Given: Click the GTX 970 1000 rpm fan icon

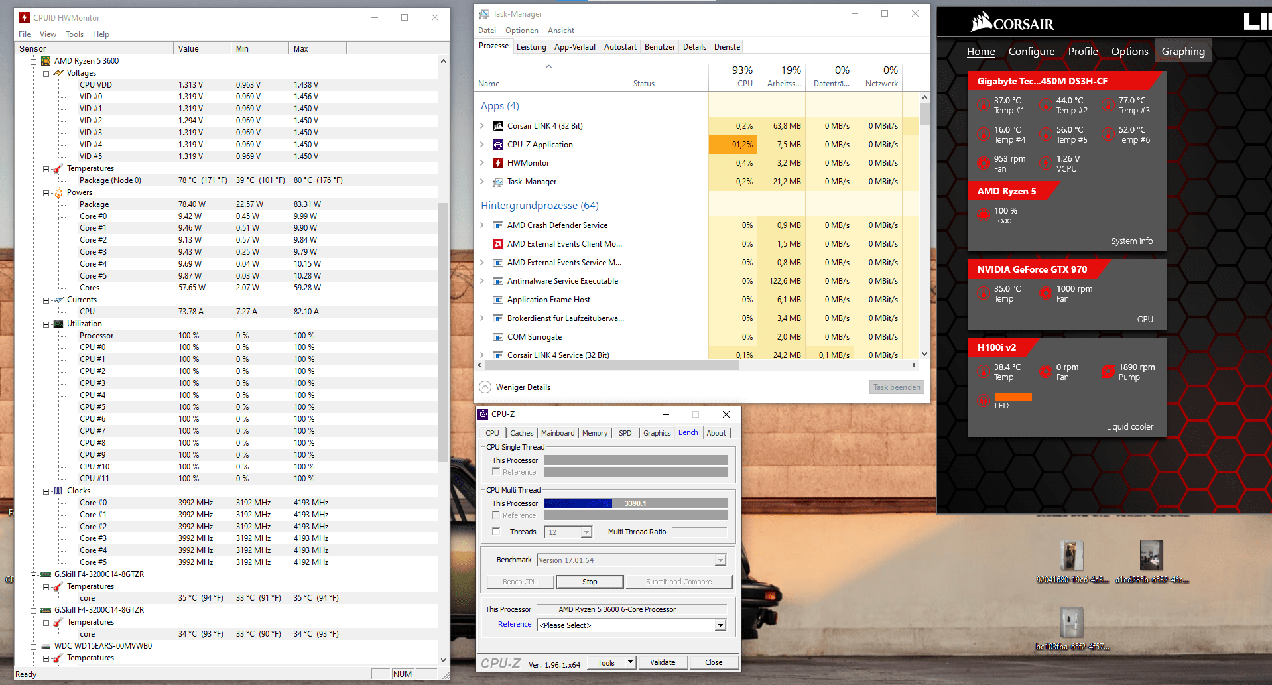Looking at the screenshot, I should click(x=1046, y=293).
